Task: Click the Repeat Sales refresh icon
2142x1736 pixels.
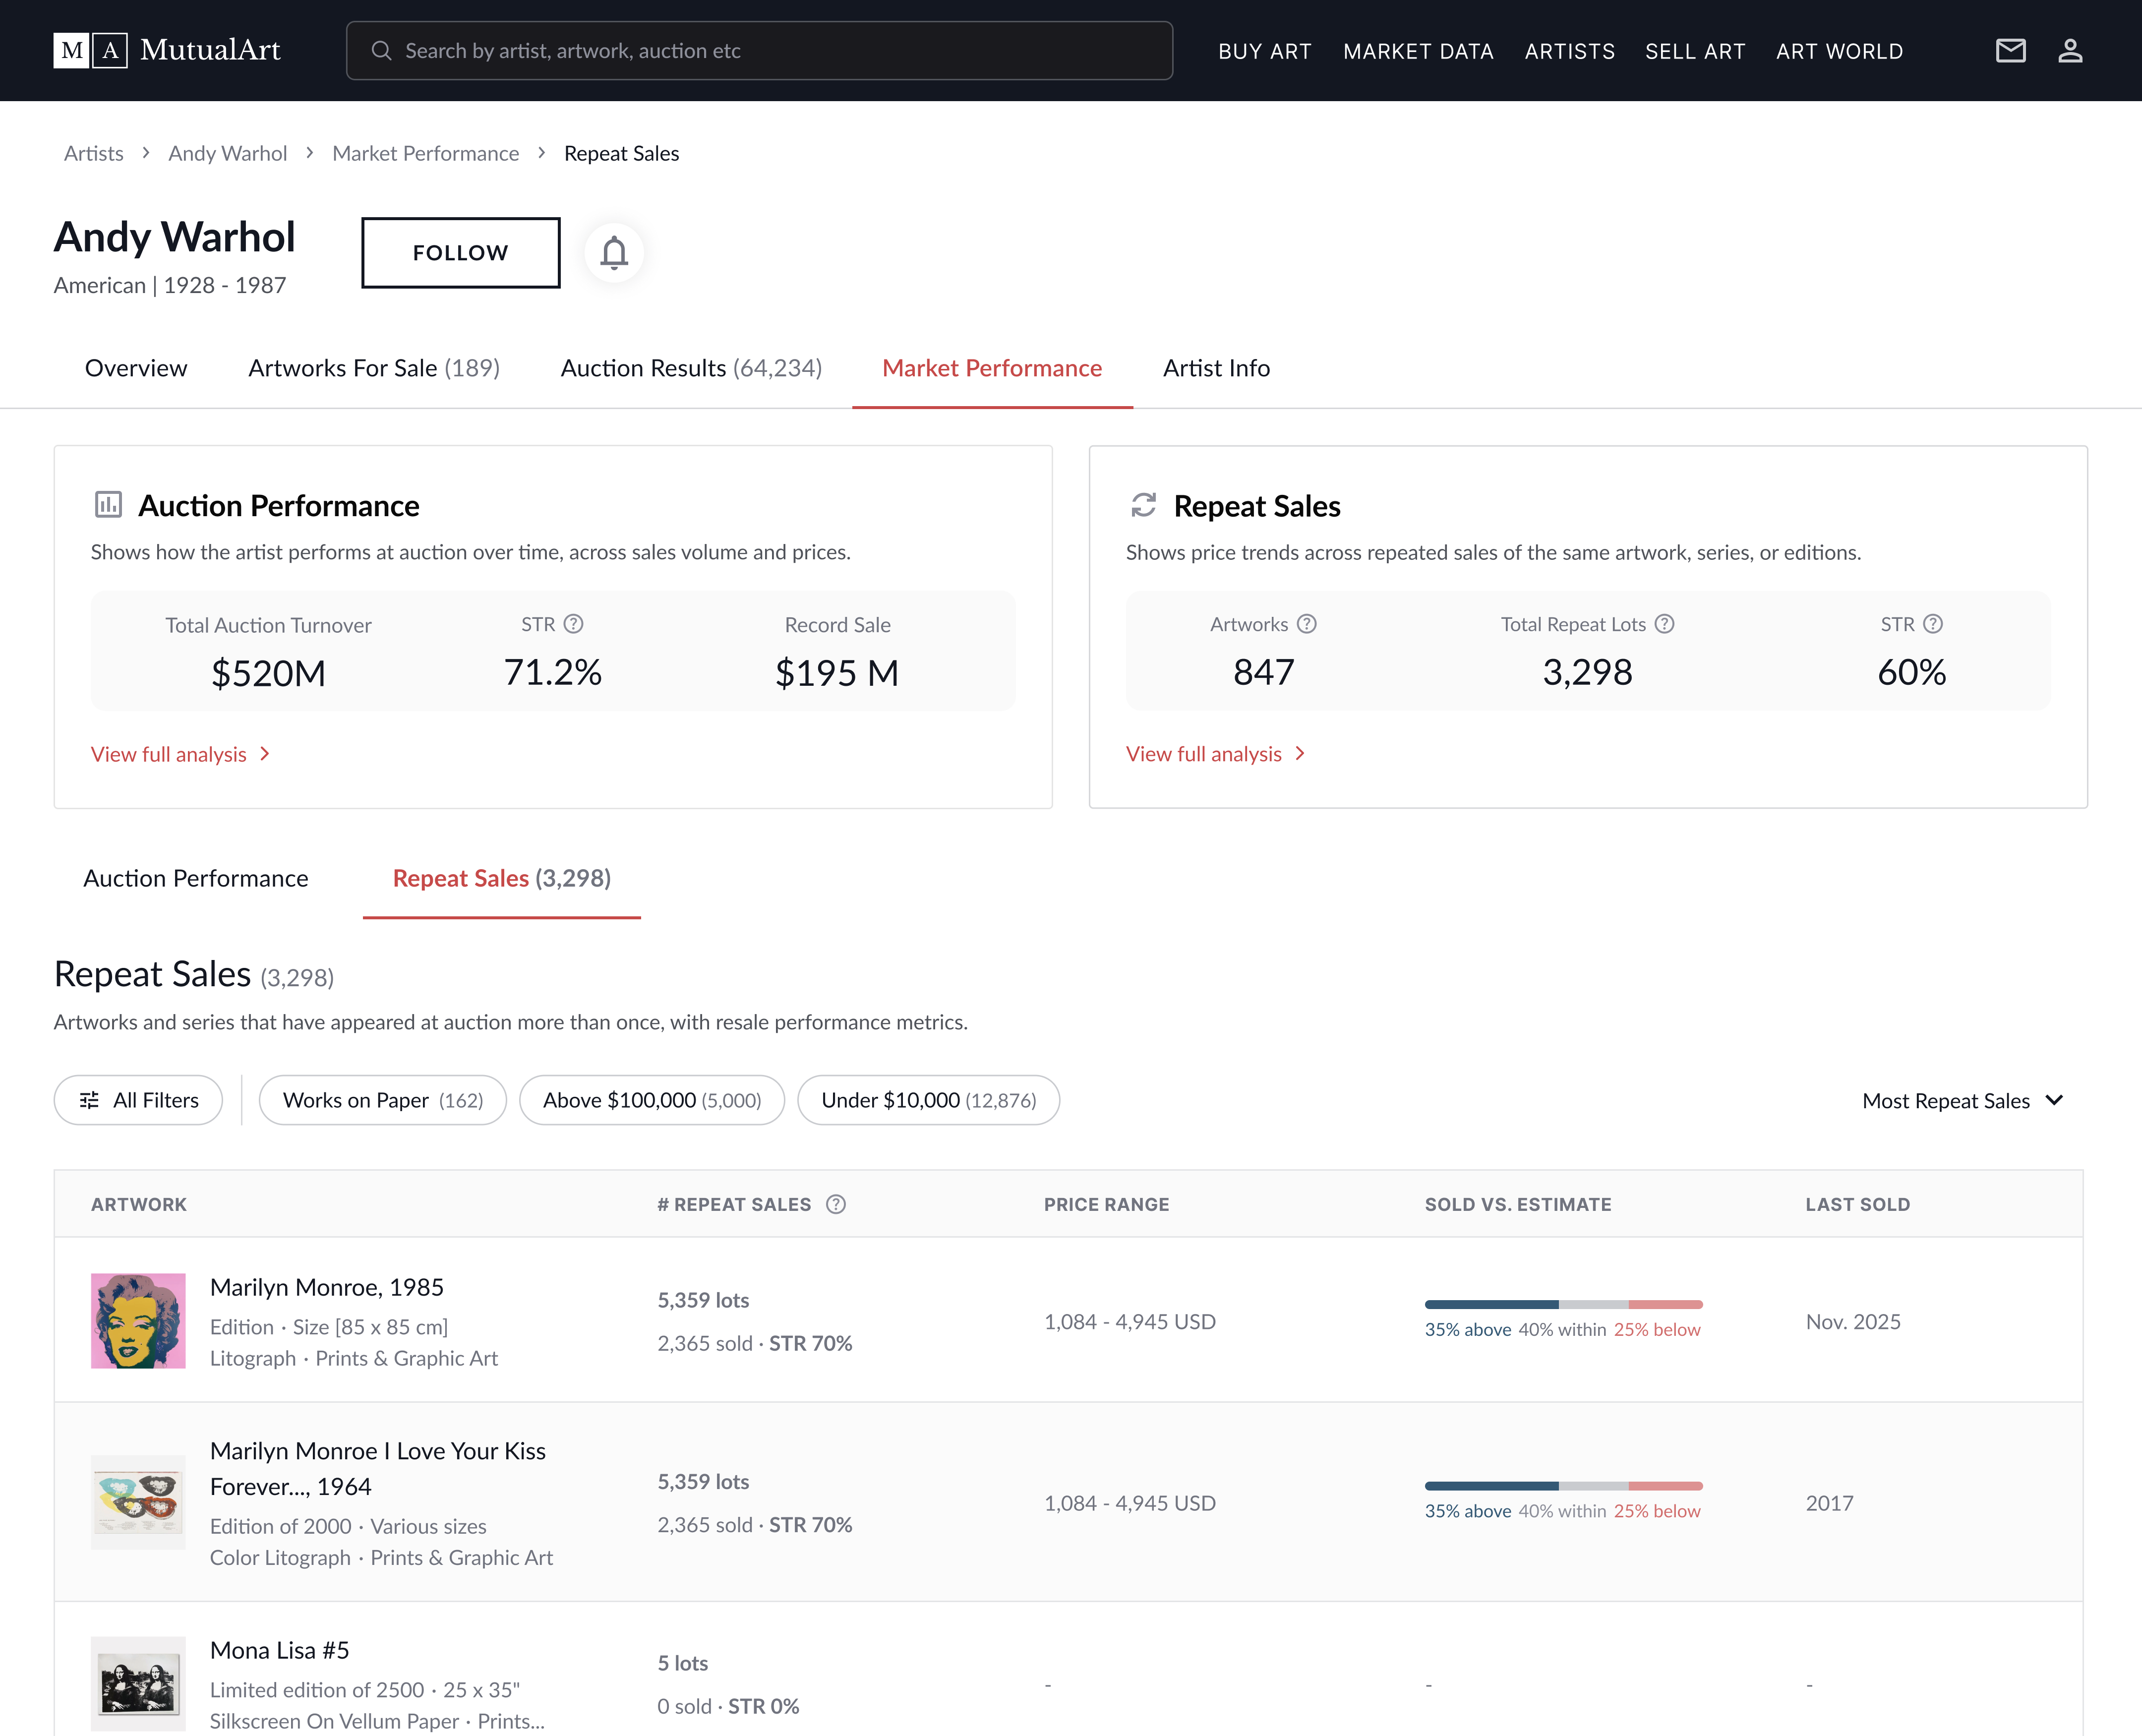Action: 1143,505
